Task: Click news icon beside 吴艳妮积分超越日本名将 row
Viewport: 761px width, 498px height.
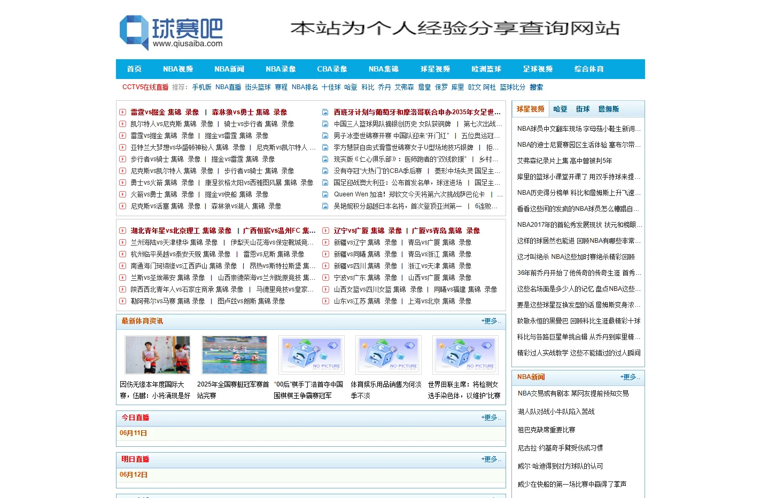Action: (325, 206)
